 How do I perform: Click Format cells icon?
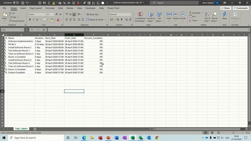coord(182,14)
